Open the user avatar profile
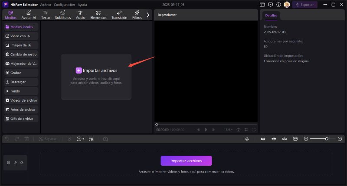The image size is (347, 186). [287, 5]
